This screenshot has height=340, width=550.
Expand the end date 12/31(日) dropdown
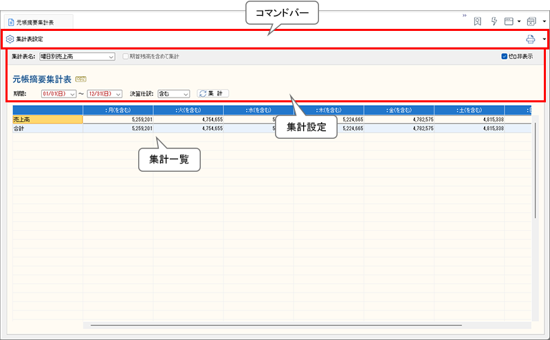tap(118, 93)
